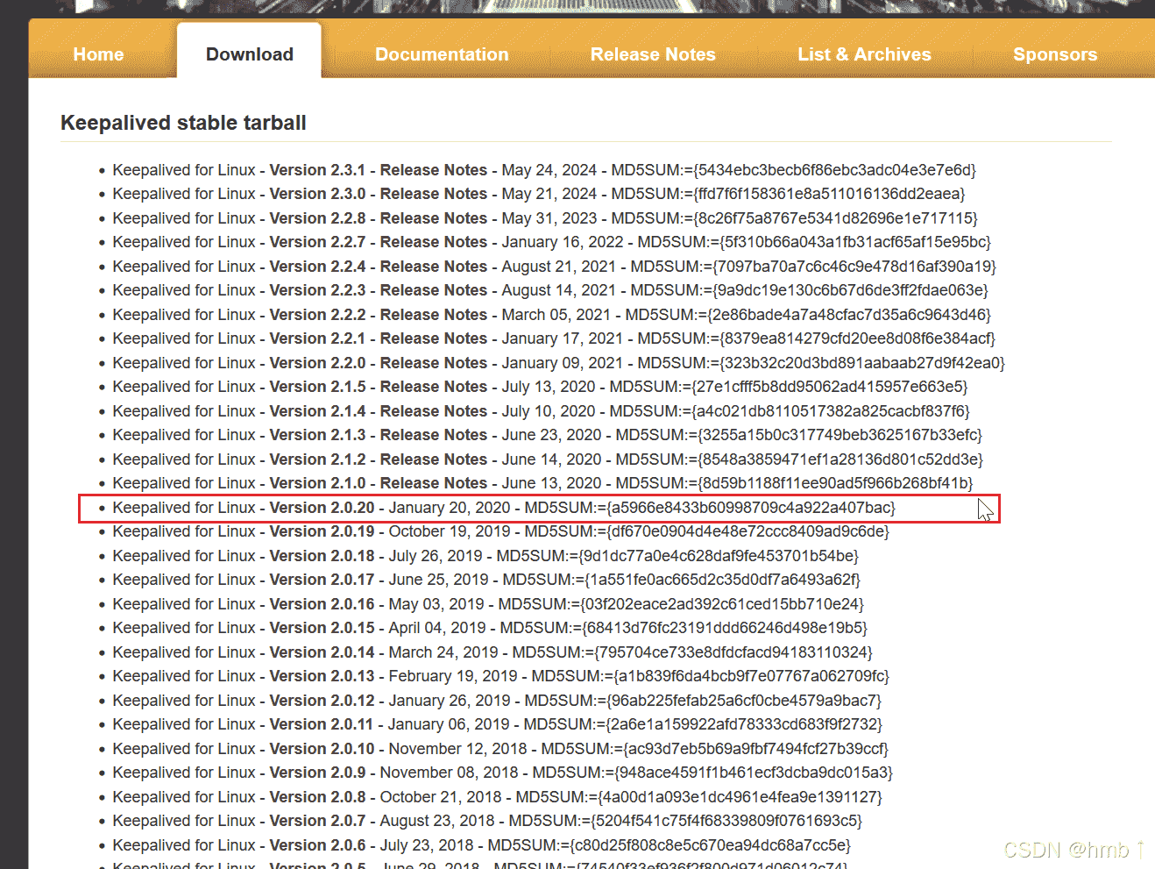The width and height of the screenshot is (1155, 869).
Task: Download Keepalived Version 2.0.6 tarball
Action: (317, 845)
